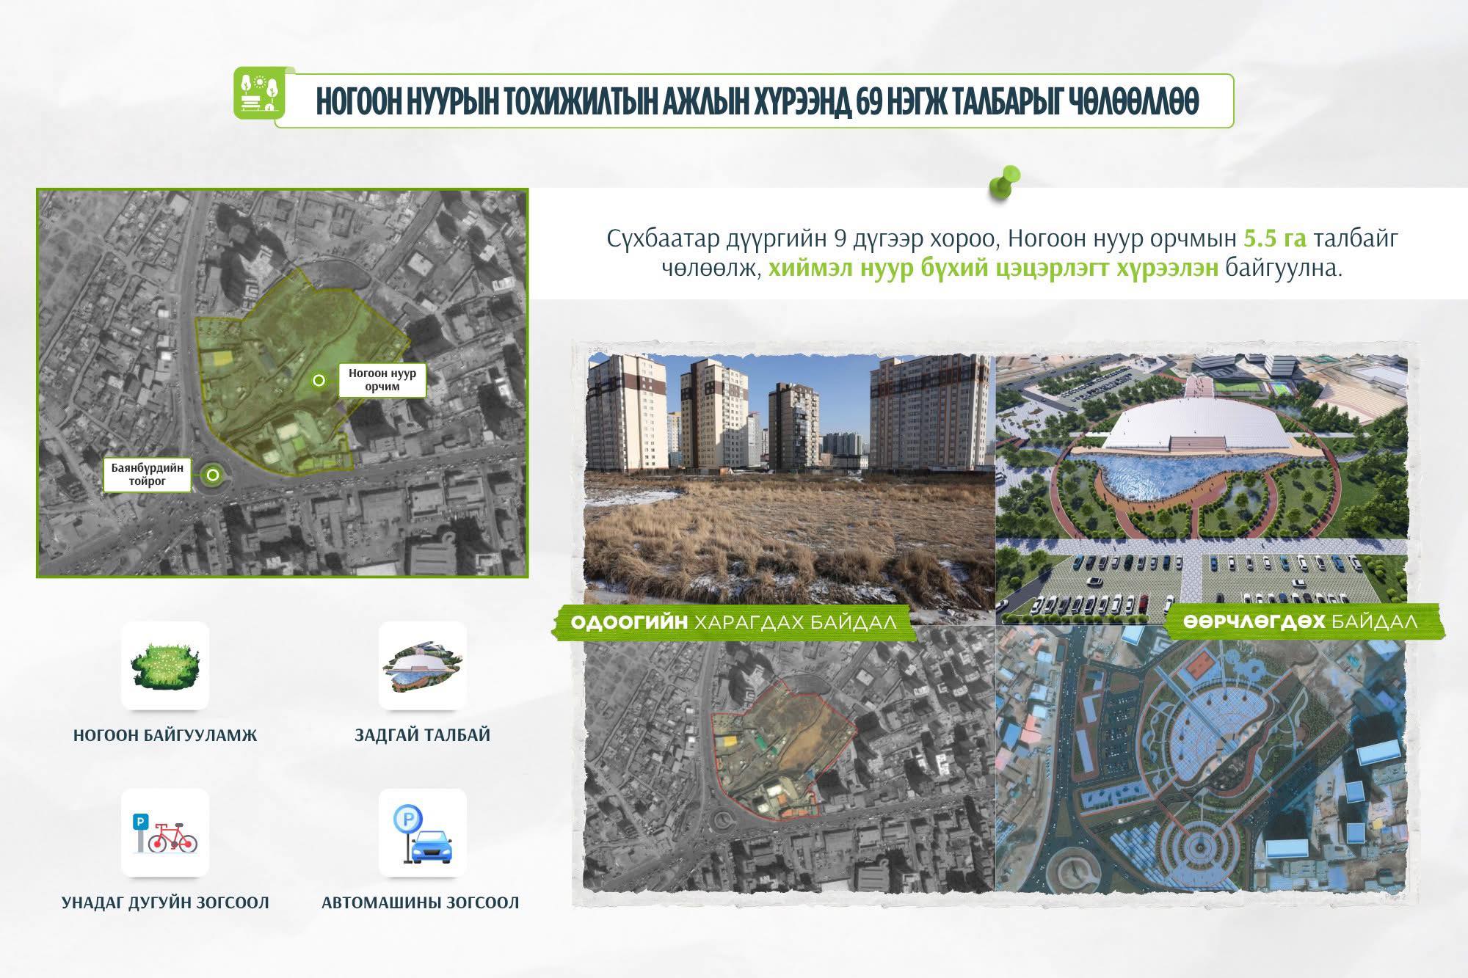The image size is (1468, 978).
Task: Click the Ногоон нуур орчим map label
Action: pyautogui.click(x=382, y=379)
